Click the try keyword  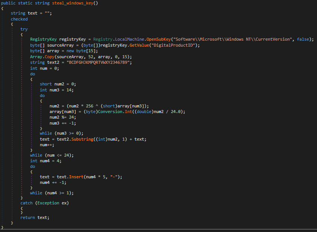coord(24,29)
